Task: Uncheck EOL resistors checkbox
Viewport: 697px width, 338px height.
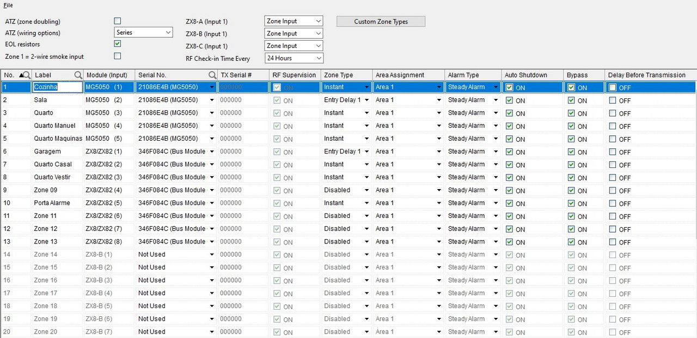Action: [x=117, y=44]
